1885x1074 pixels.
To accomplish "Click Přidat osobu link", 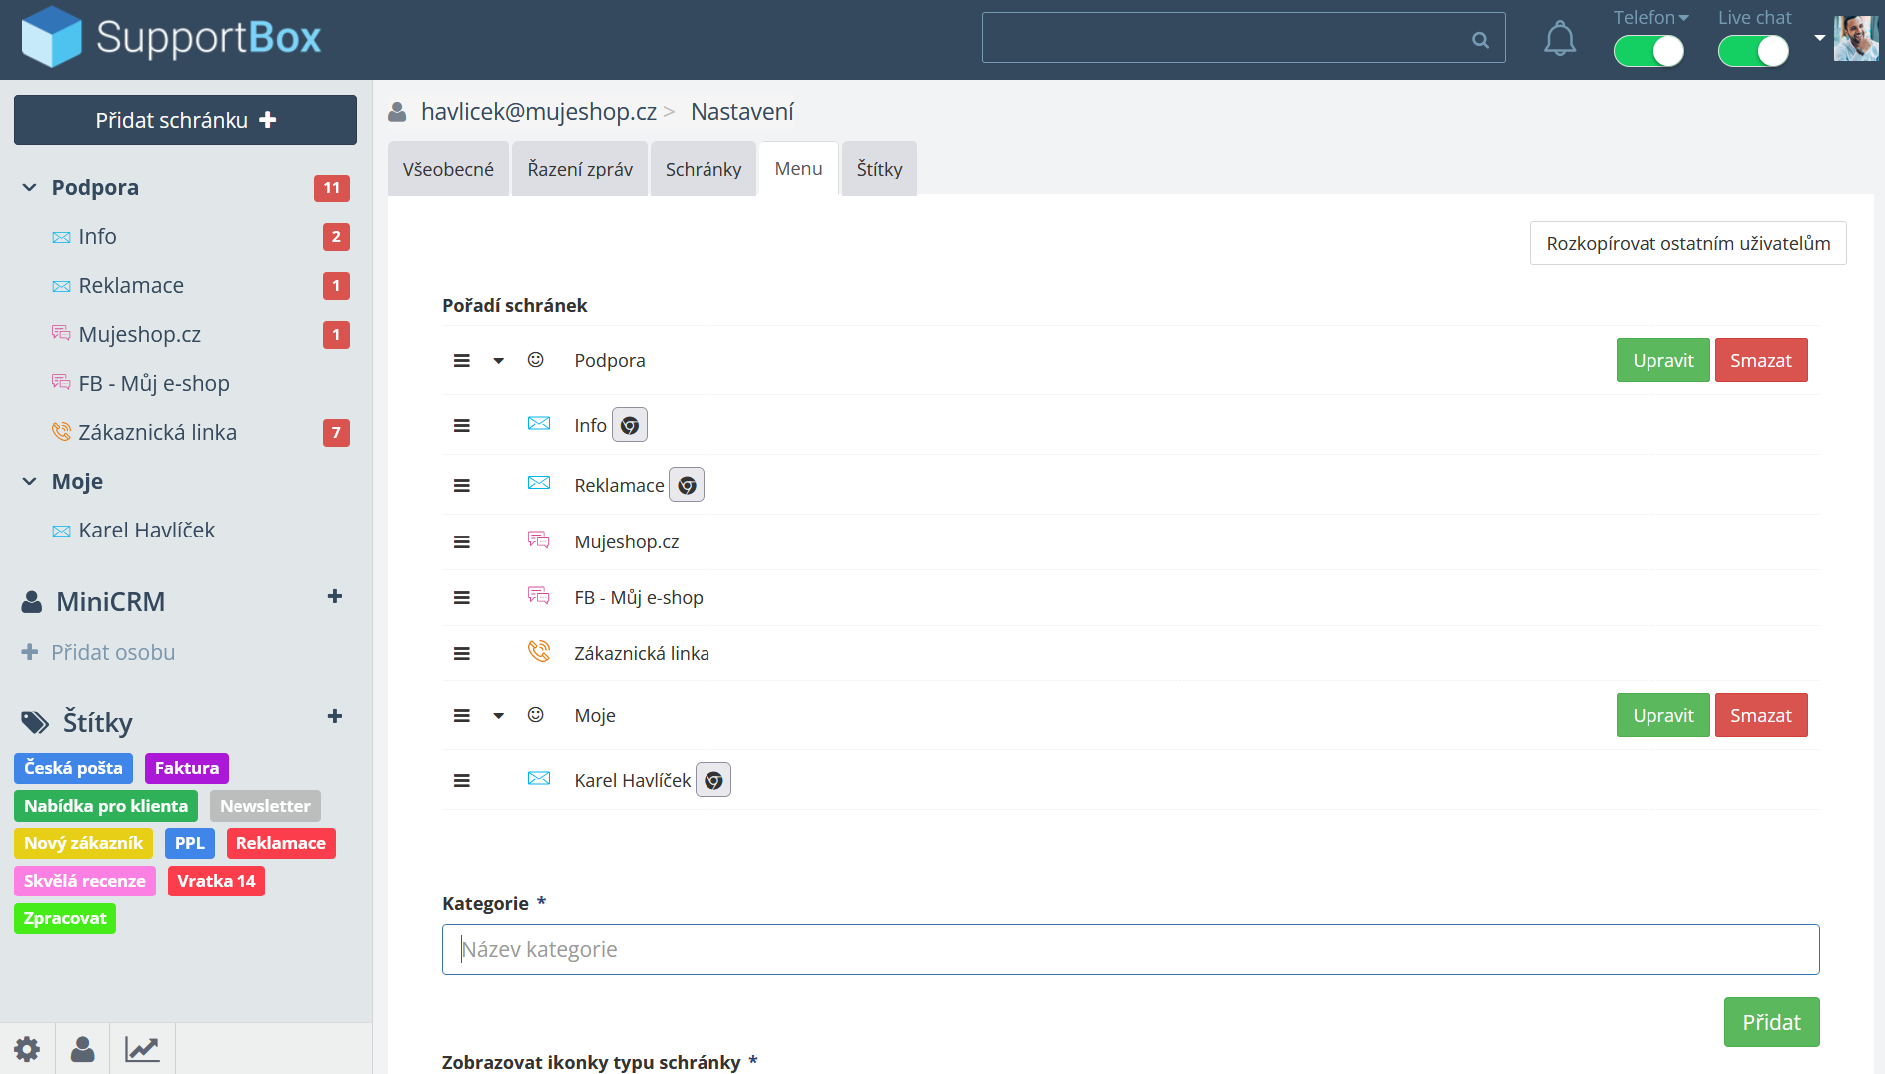I will pos(99,652).
